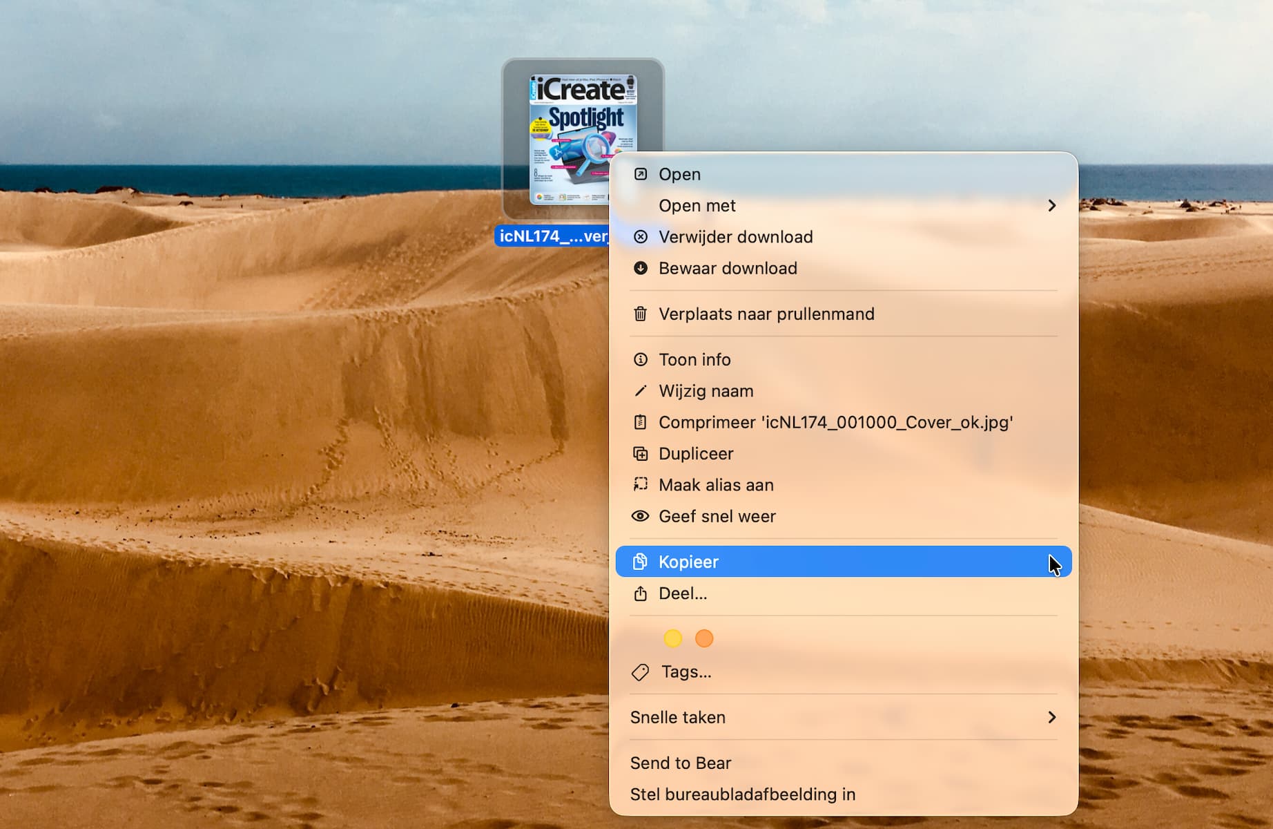Apply the orange tag color

click(x=704, y=638)
